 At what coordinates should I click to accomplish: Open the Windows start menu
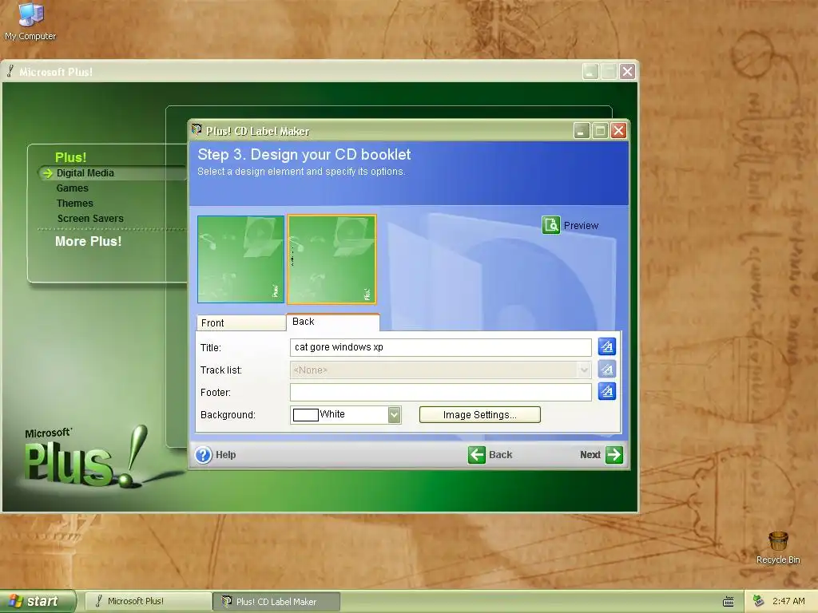38,602
